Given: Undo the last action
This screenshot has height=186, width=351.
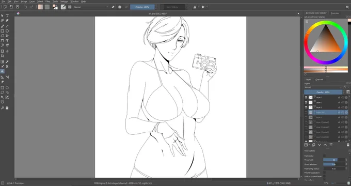Looking at the screenshot, I should (x=25, y=7).
